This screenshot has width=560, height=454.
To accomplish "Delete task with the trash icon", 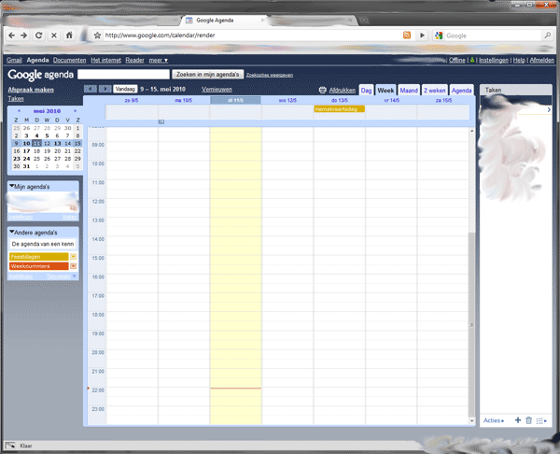I will (x=529, y=420).
